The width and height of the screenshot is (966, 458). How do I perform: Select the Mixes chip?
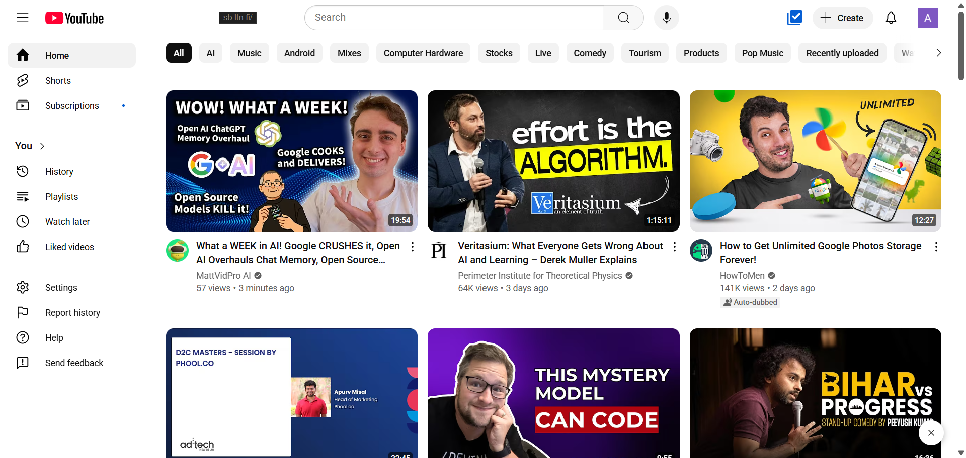(349, 53)
